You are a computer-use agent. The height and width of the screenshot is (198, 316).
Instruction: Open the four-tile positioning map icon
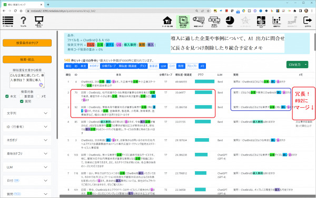pos(261,22)
